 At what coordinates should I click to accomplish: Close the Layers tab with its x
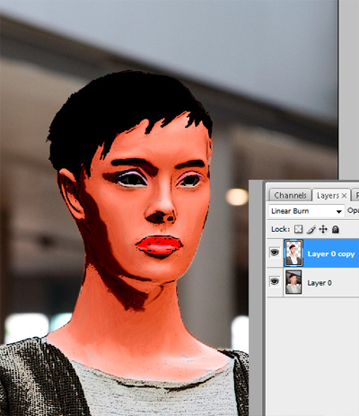point(344,196)
